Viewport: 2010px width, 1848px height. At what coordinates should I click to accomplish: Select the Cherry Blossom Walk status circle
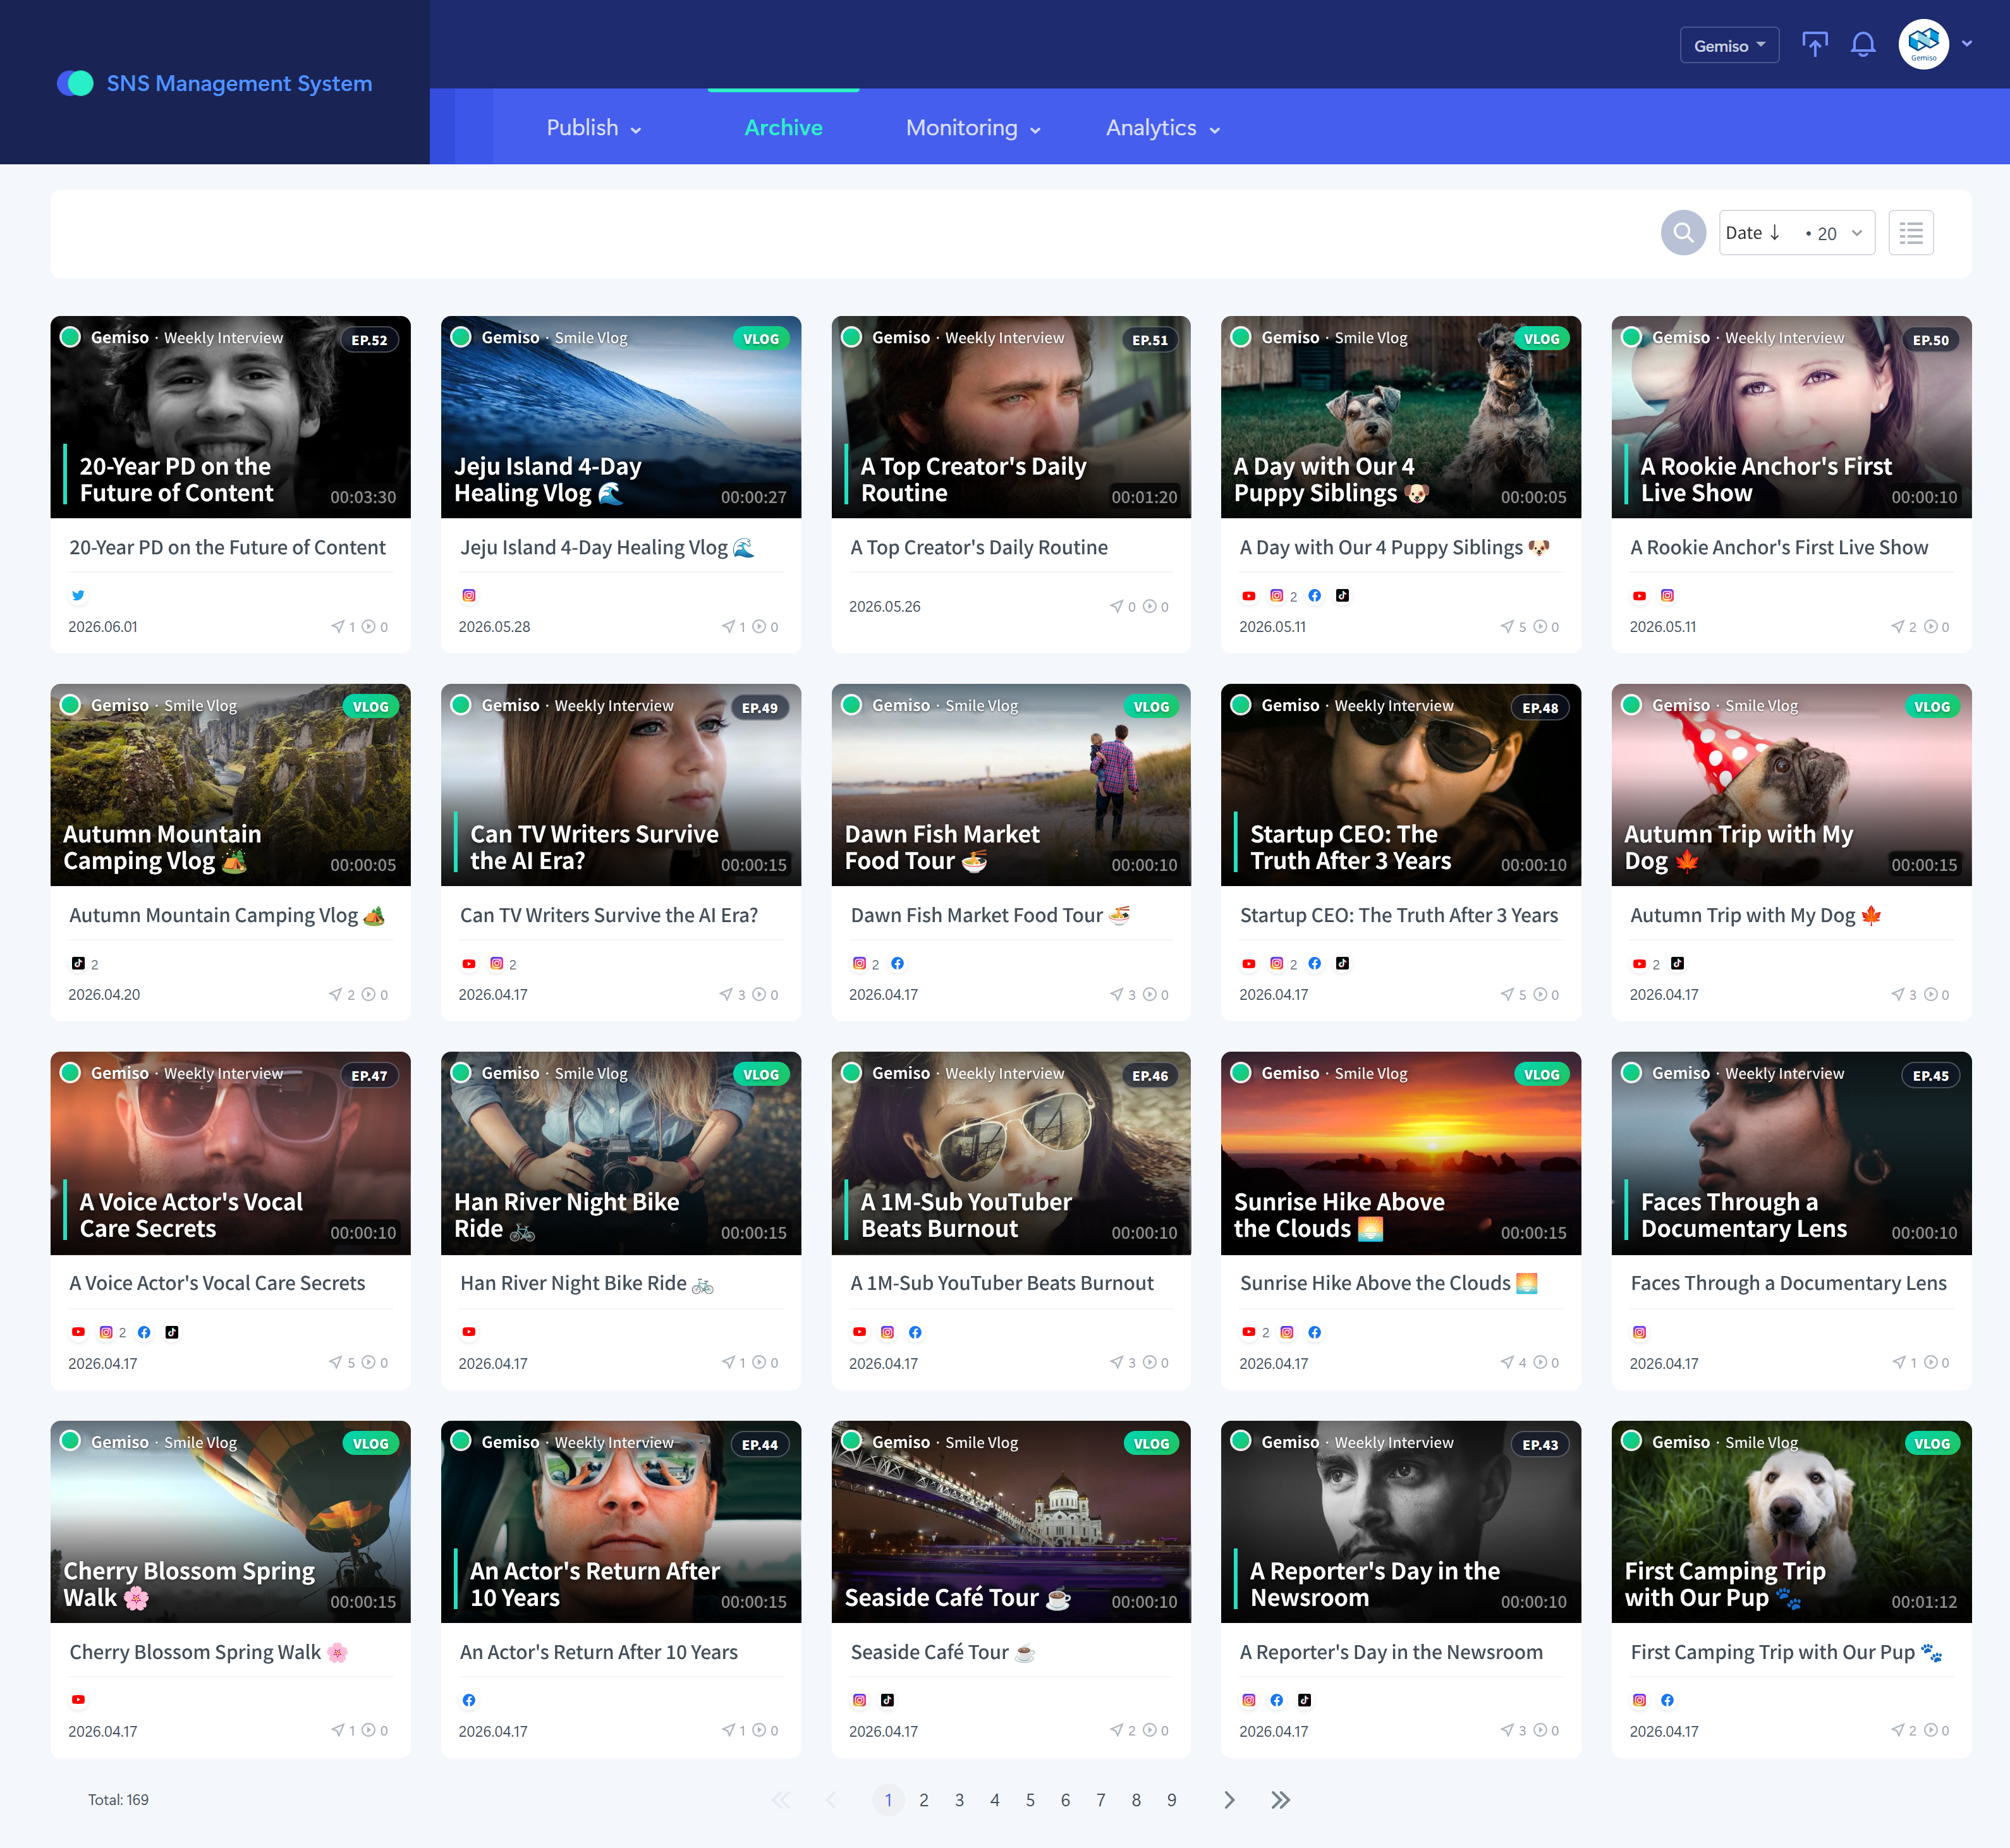(x=70, y=1441)
